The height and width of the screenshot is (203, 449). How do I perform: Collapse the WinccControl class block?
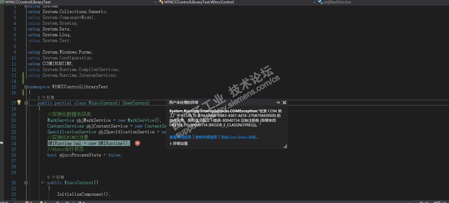click(x=26, y=103)
